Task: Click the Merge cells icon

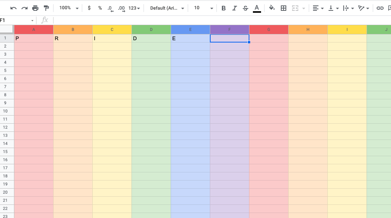Action: [295, 8]
